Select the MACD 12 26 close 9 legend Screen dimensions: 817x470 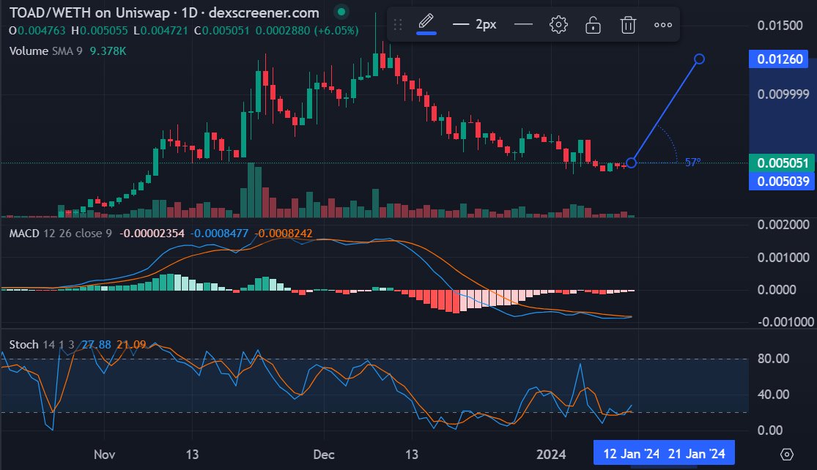pos(60,234)
